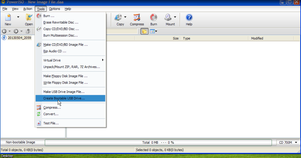
Task: Choose Make Floppy Disk Image File
Action: pos(70,76)
